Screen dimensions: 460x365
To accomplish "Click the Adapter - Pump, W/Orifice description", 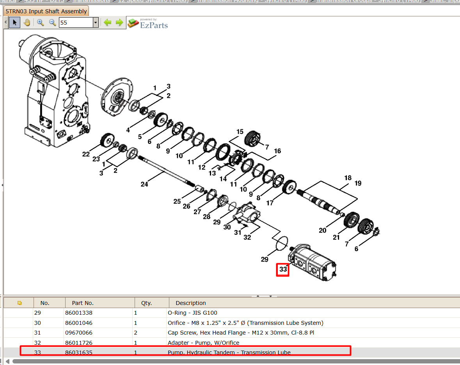I will pyautogui.click(x=203, y=343).
